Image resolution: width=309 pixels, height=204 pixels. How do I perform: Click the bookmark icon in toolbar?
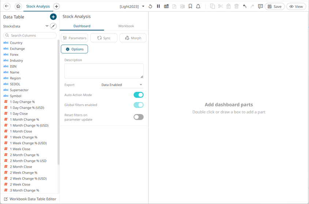click(190, 7)
